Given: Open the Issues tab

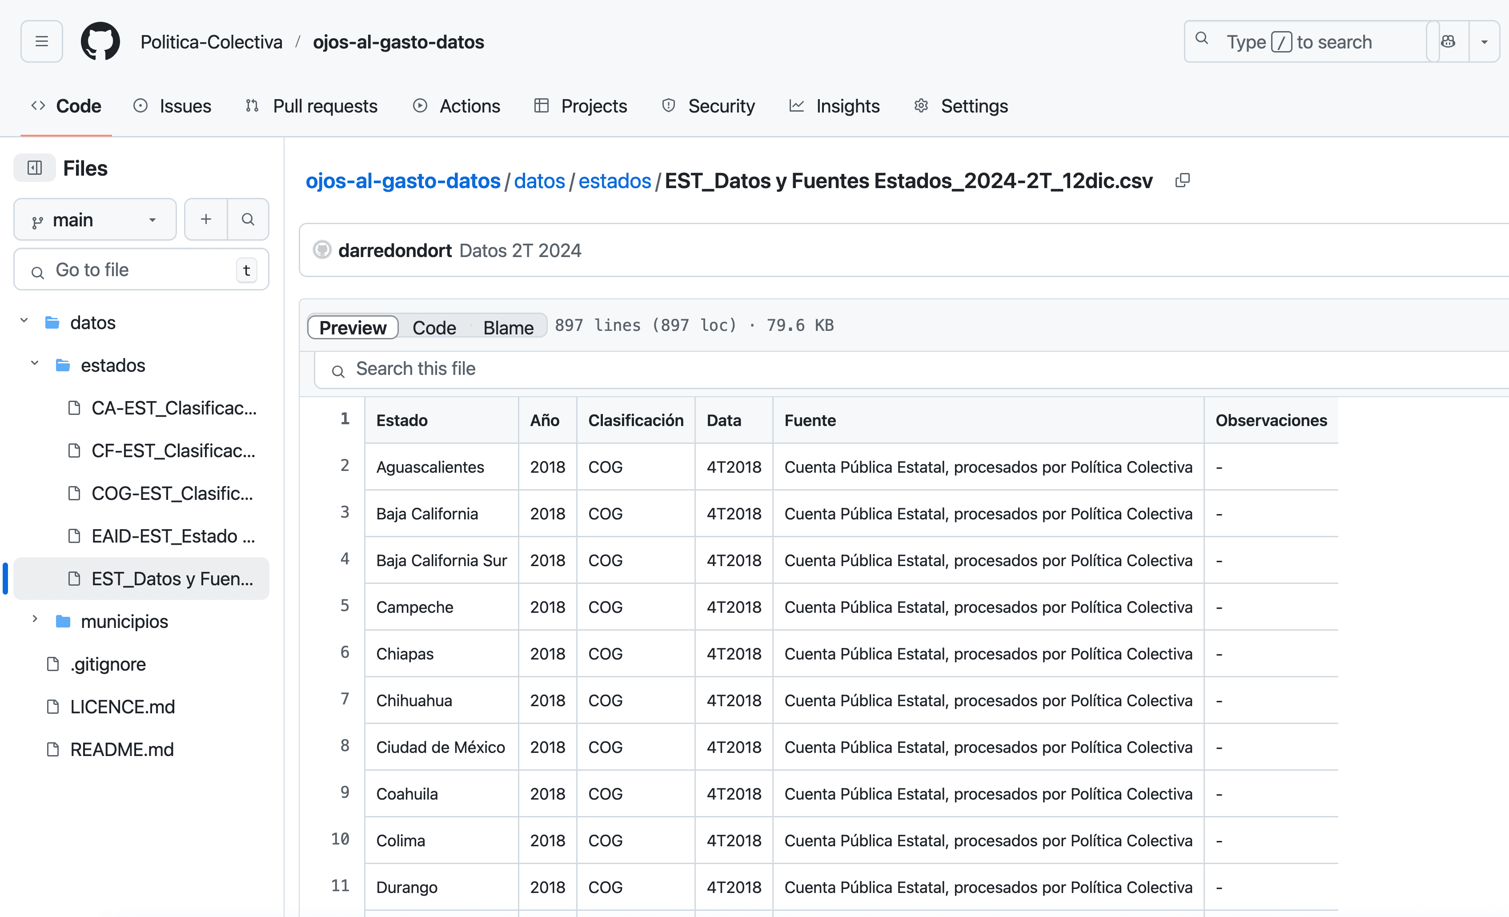Looking at the screenshot, I should [x=173, y=106].
